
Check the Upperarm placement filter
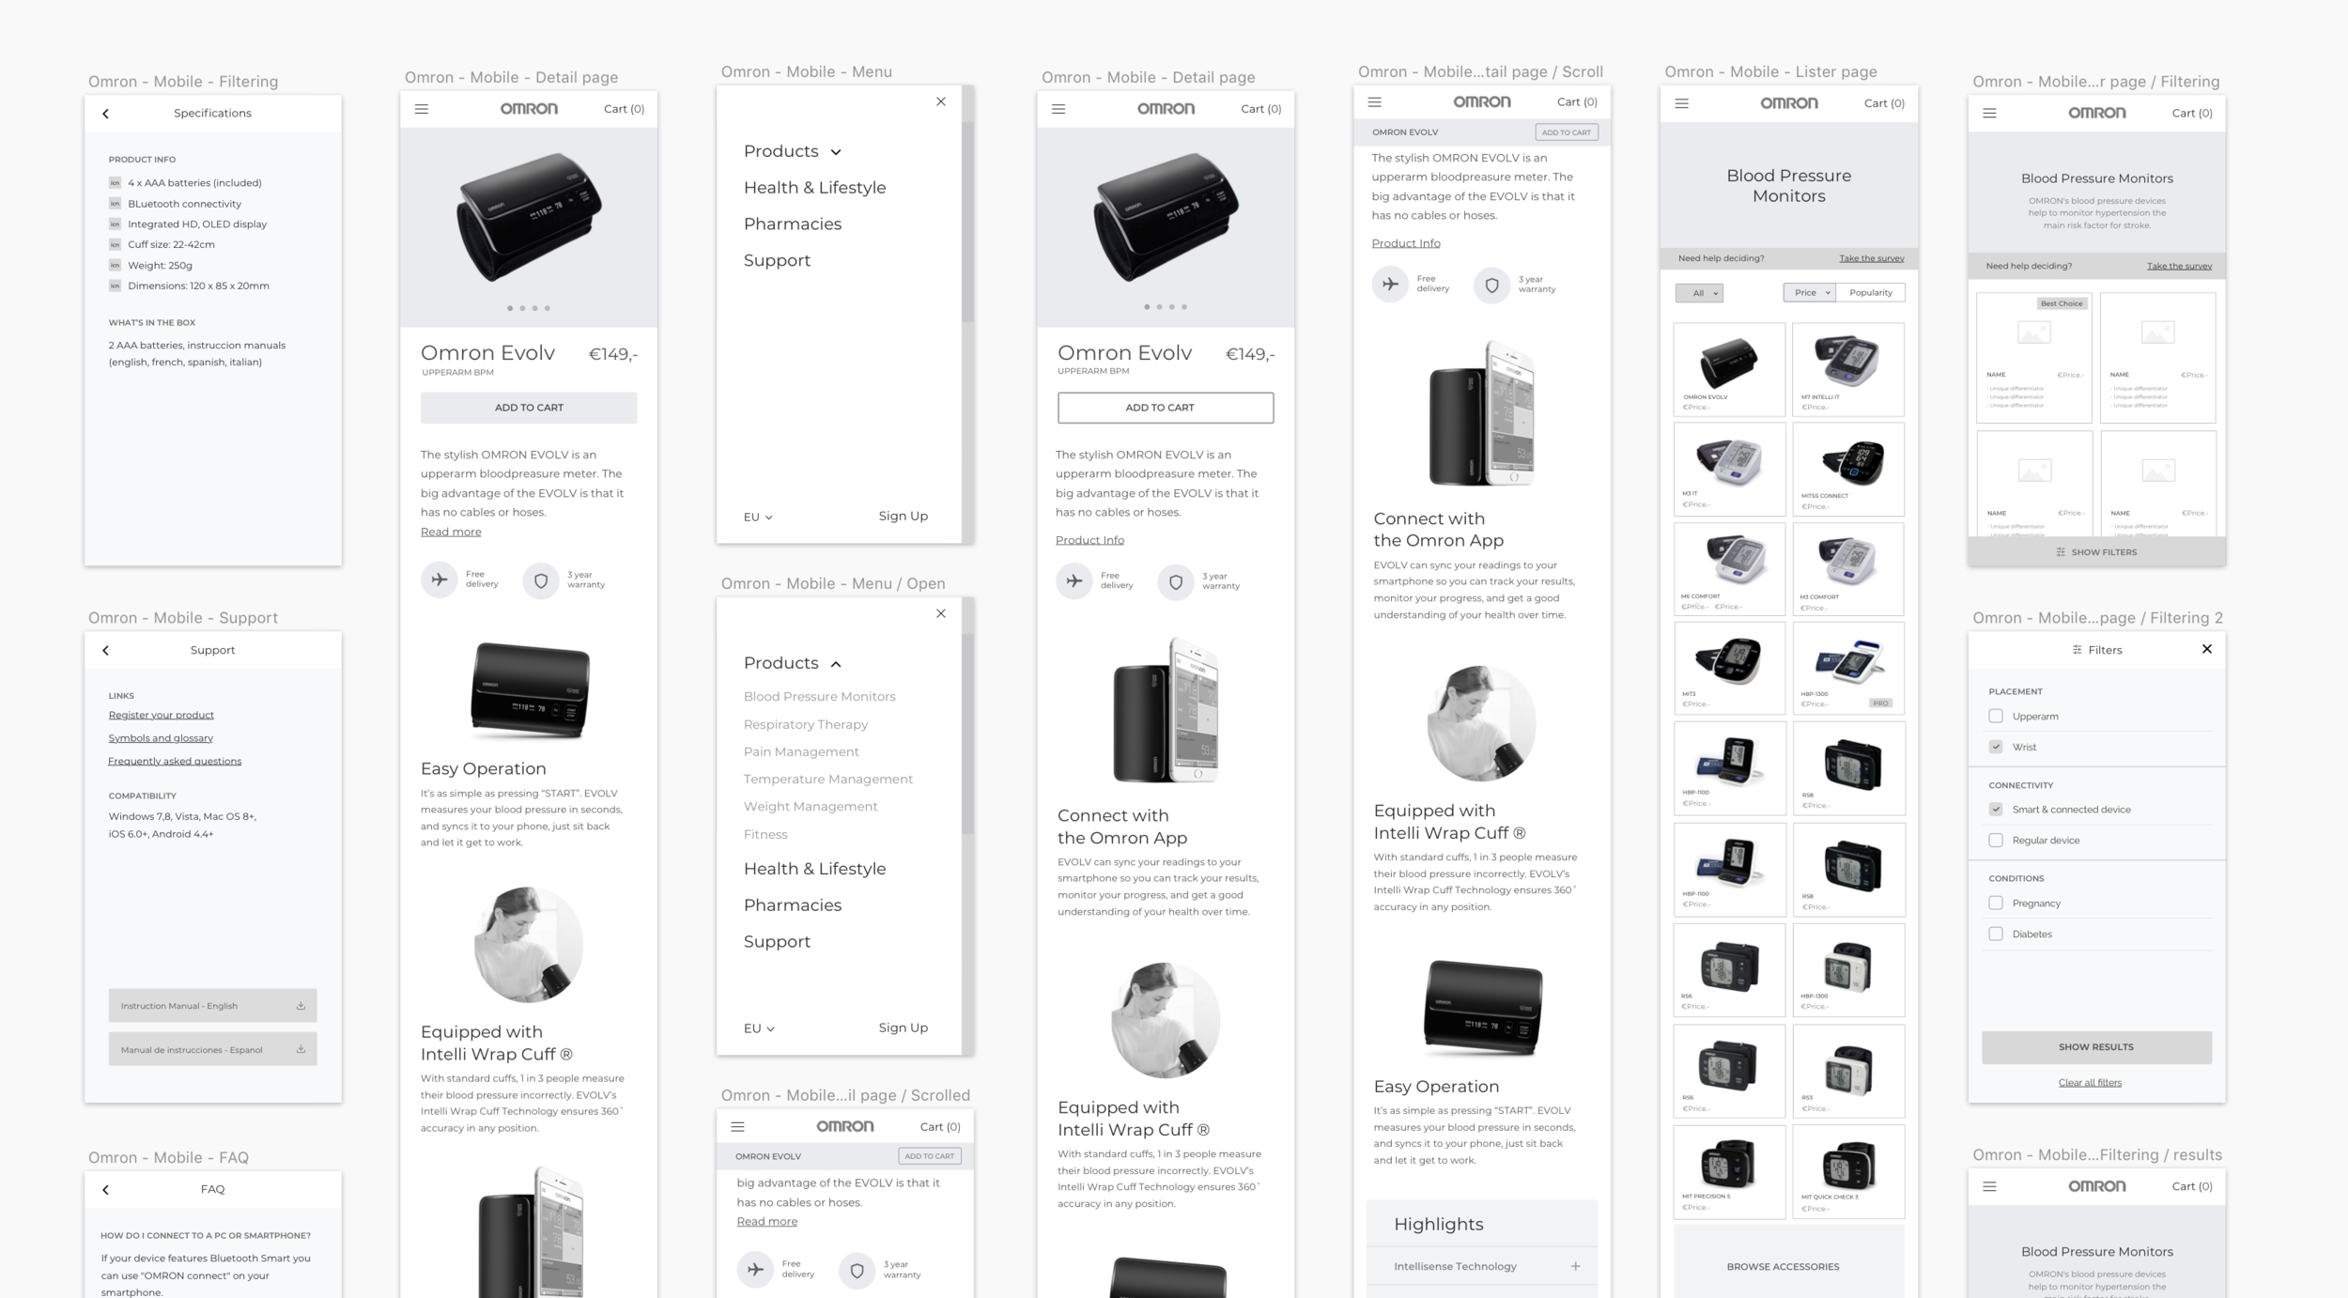1996,716
